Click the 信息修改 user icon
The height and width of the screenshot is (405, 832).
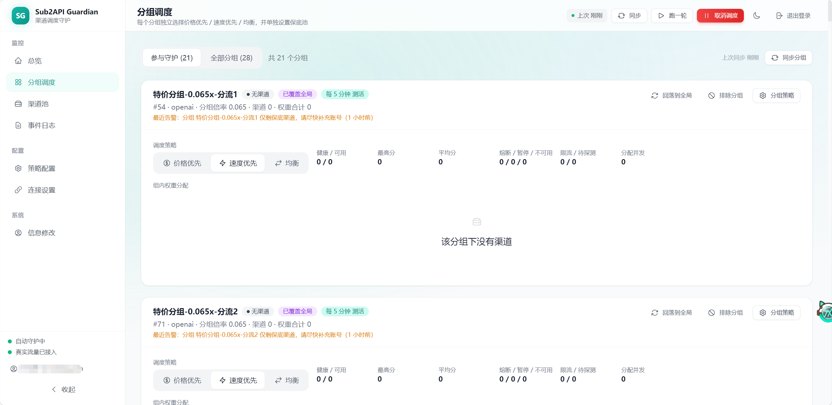18,233
